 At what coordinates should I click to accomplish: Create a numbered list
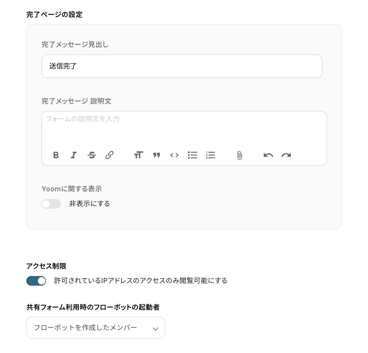pyautogui.click(x=210, y=155)
